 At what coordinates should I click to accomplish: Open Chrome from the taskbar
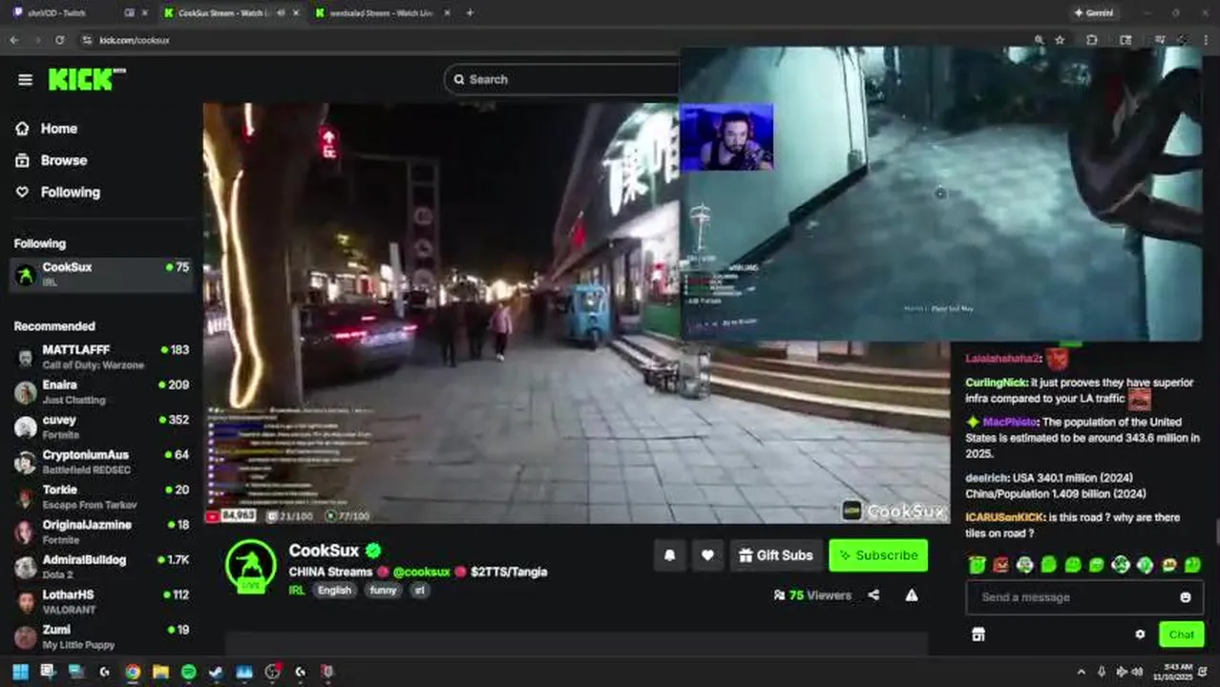coord(133,672)
